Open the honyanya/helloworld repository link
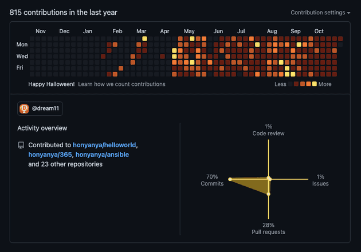Viewport: 361px width, 252px height. (104, 145)
